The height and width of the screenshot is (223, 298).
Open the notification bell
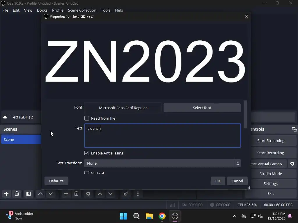[x=290, y=216]
